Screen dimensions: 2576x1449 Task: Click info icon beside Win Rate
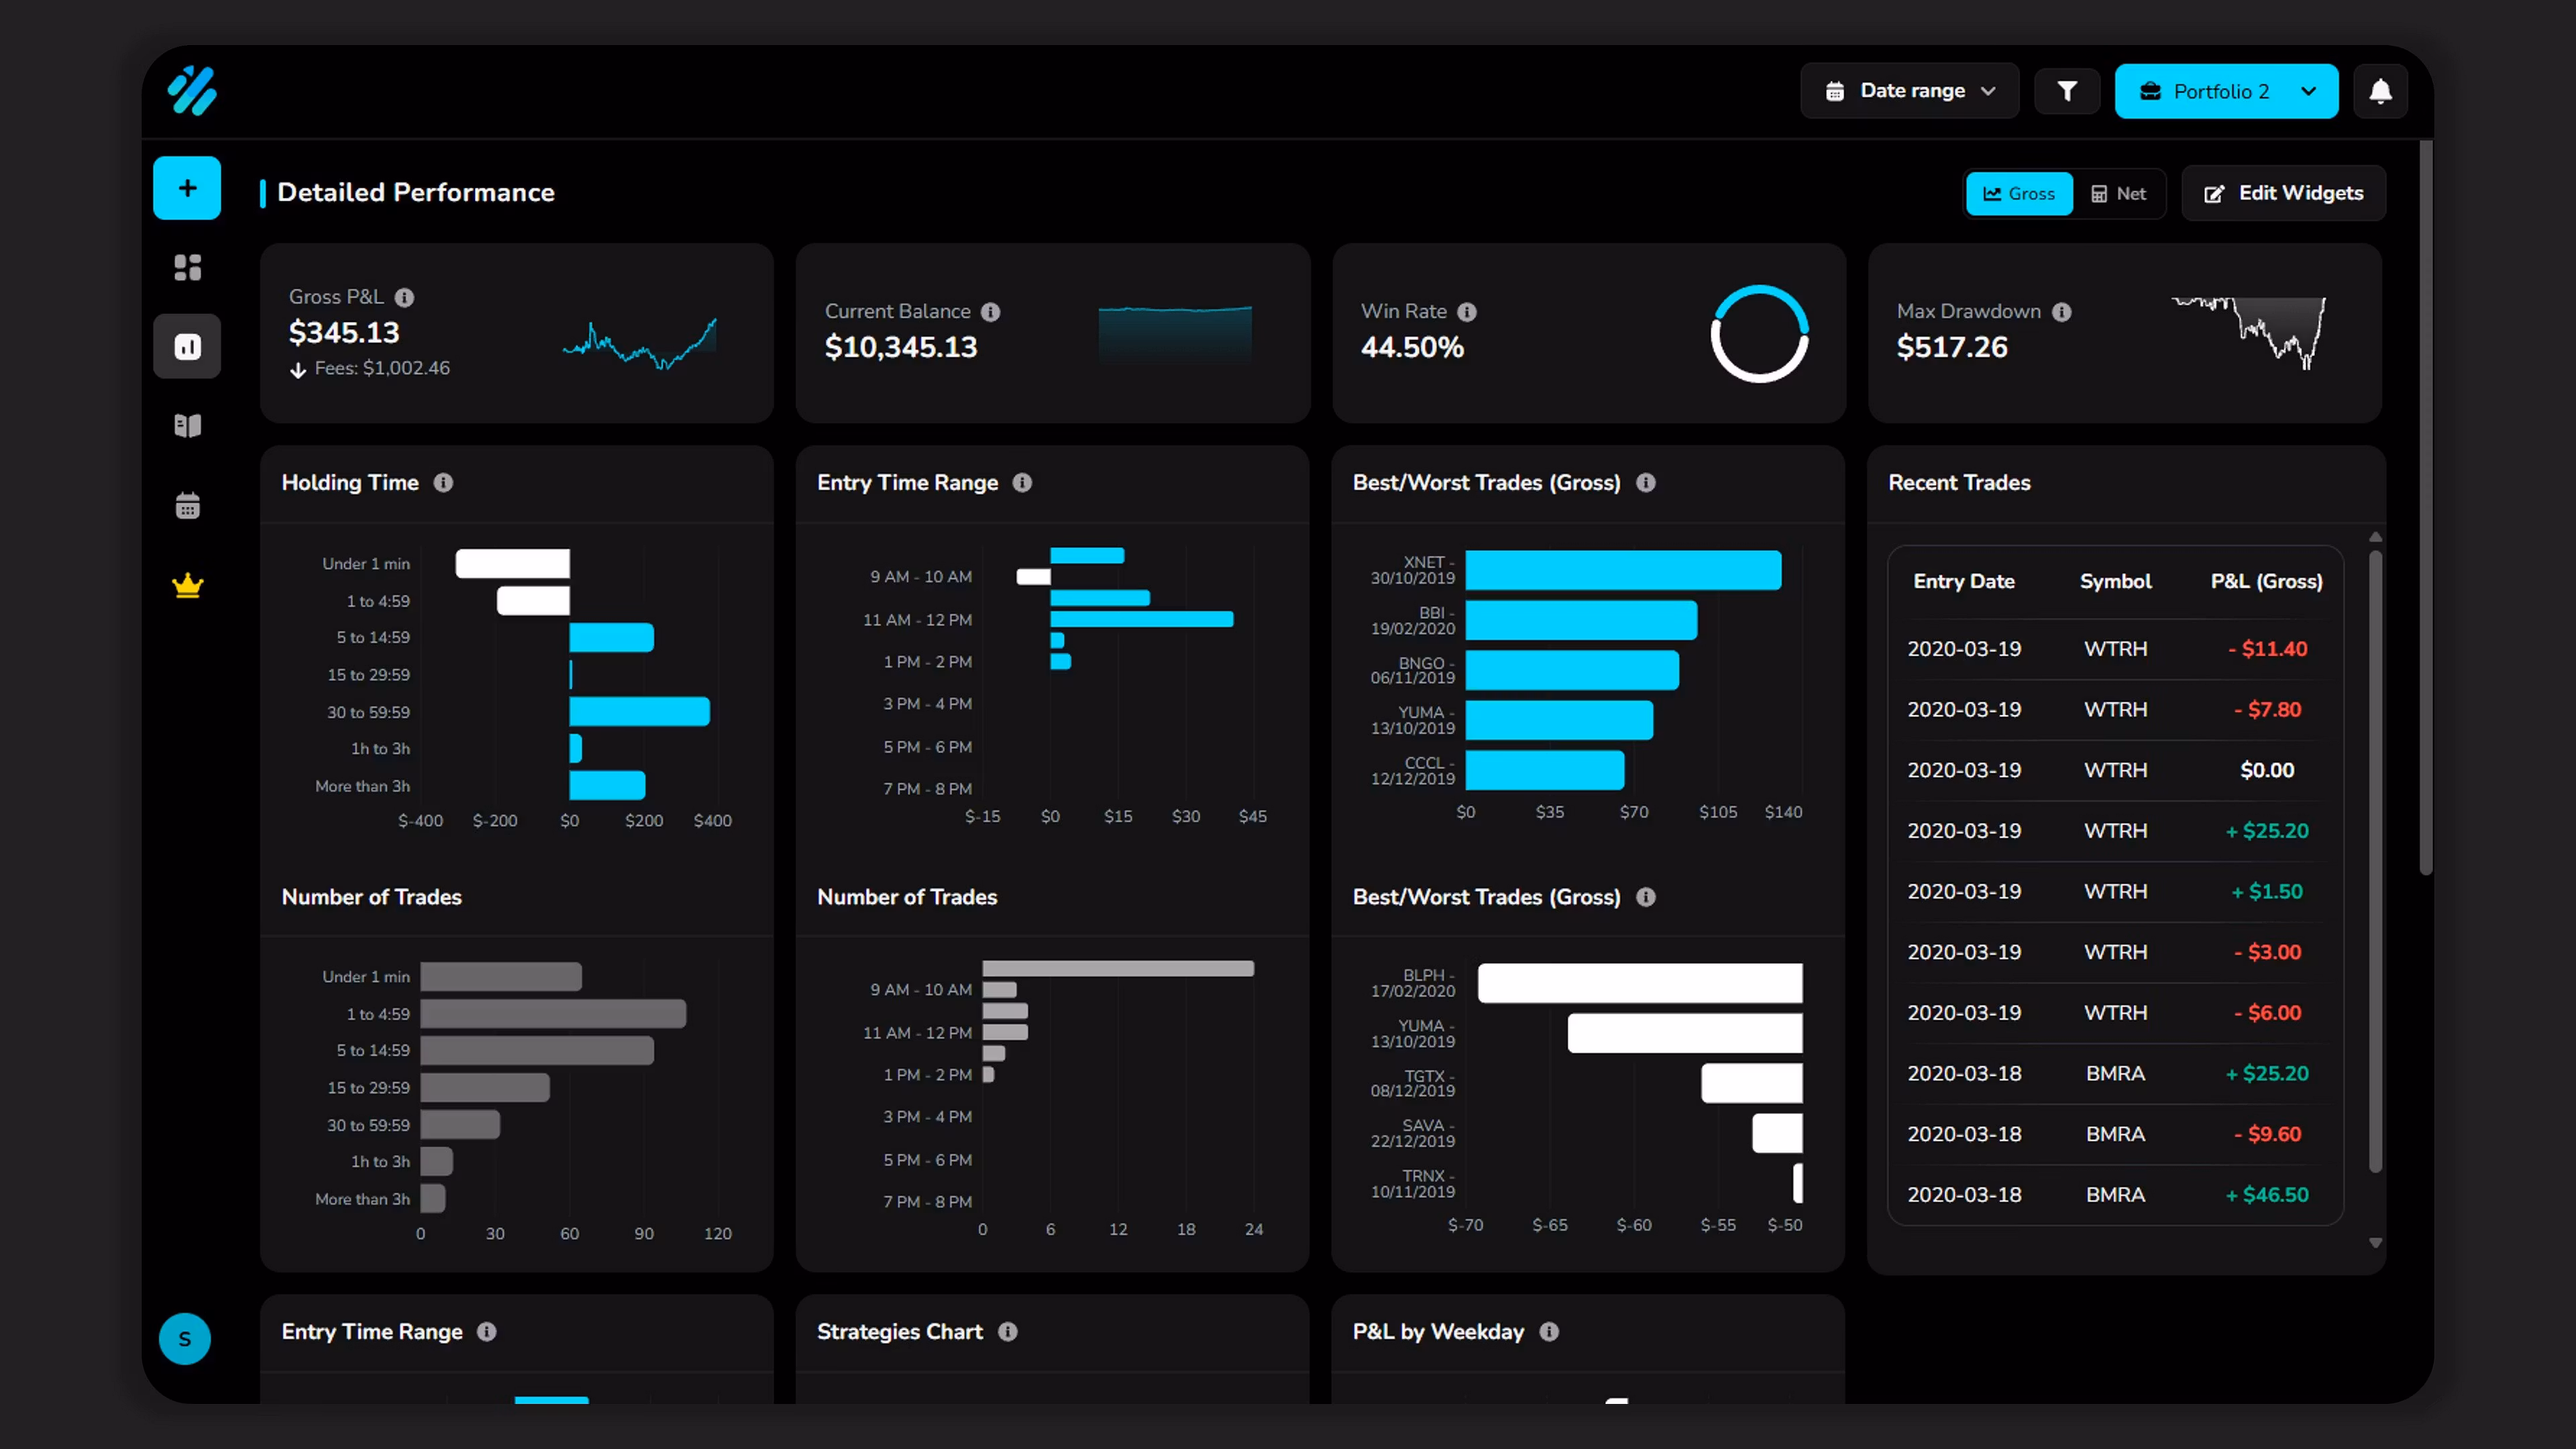1467,312
